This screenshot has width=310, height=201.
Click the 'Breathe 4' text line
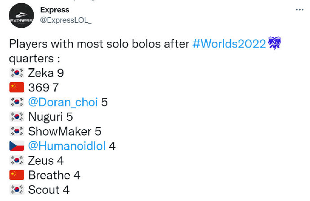coord(54,175)
